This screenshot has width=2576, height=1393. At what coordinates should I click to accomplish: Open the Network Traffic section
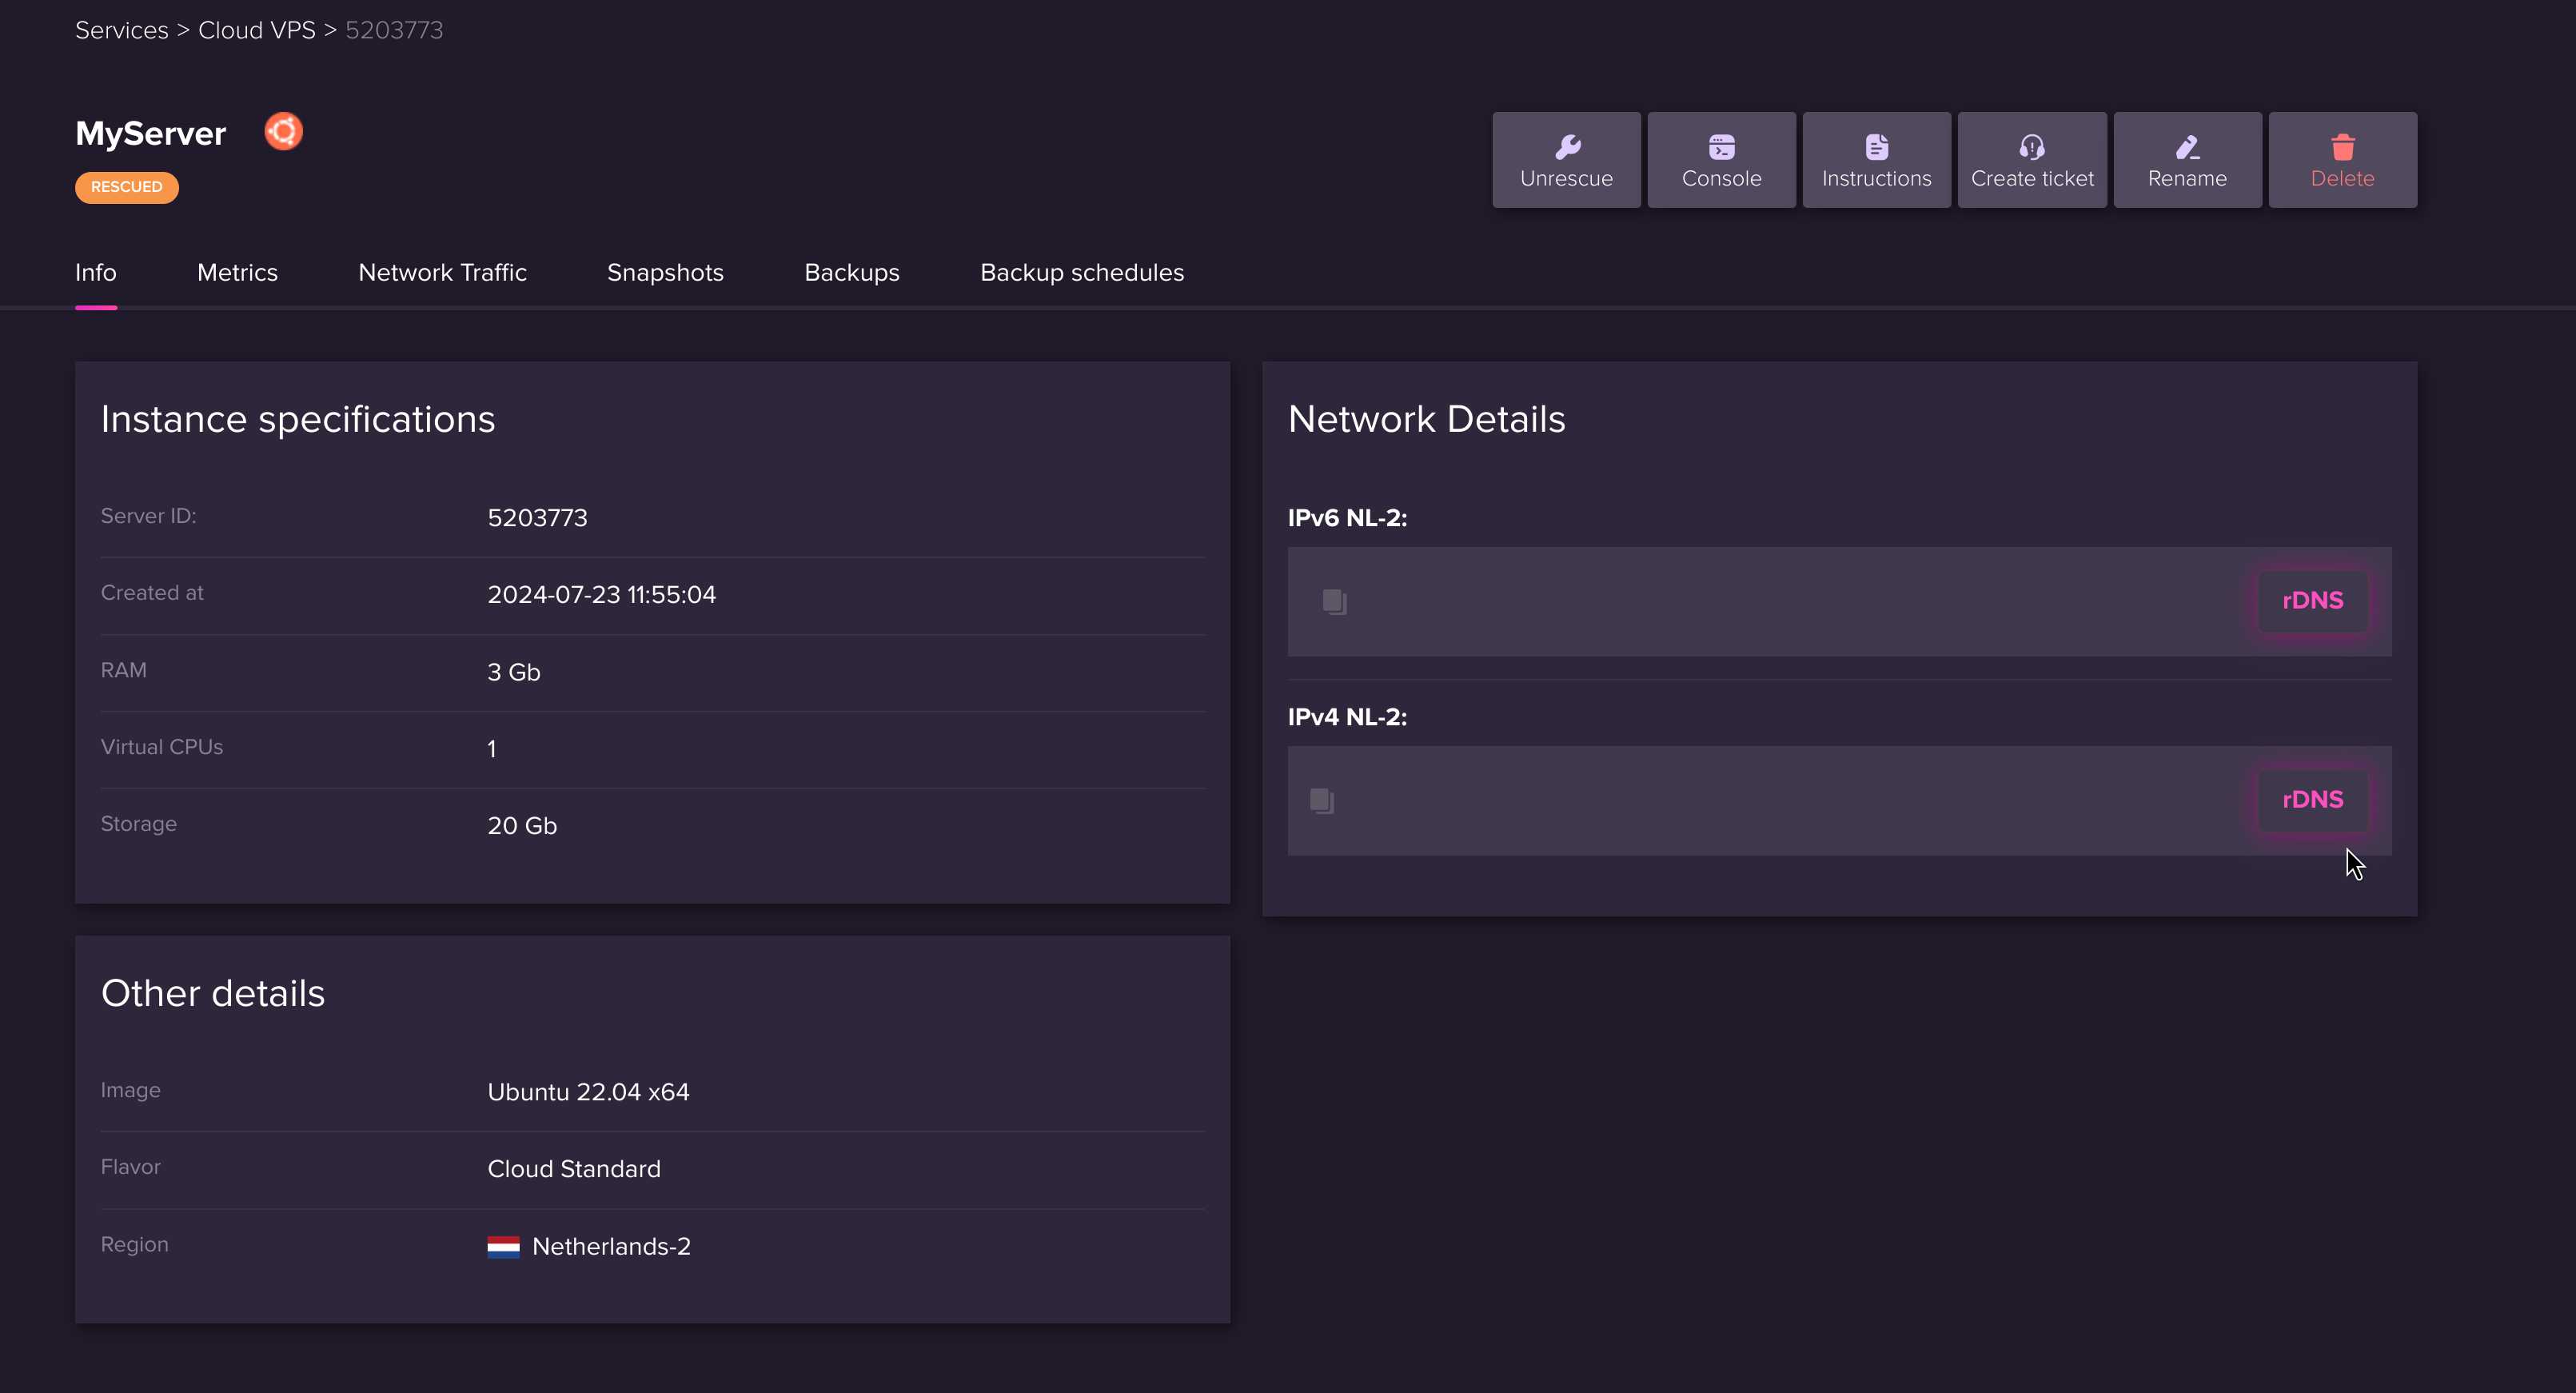pyautogui.click(x=442, y=273)
